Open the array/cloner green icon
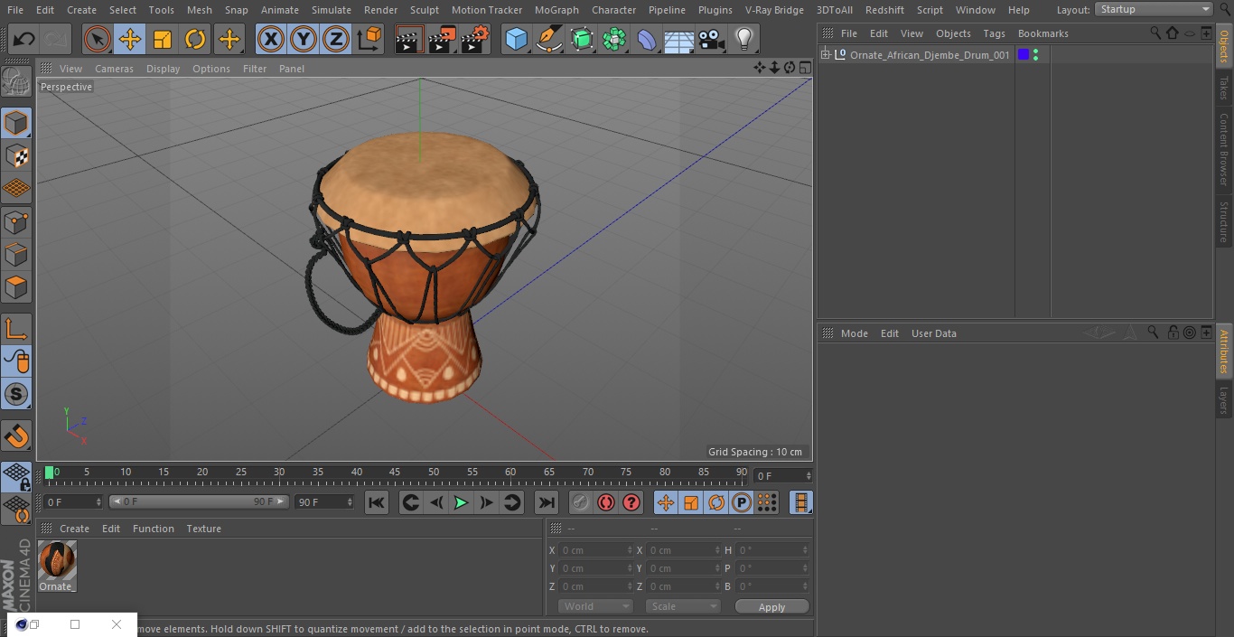Viewport: 1234px width, 637px height. click(614, 40)
